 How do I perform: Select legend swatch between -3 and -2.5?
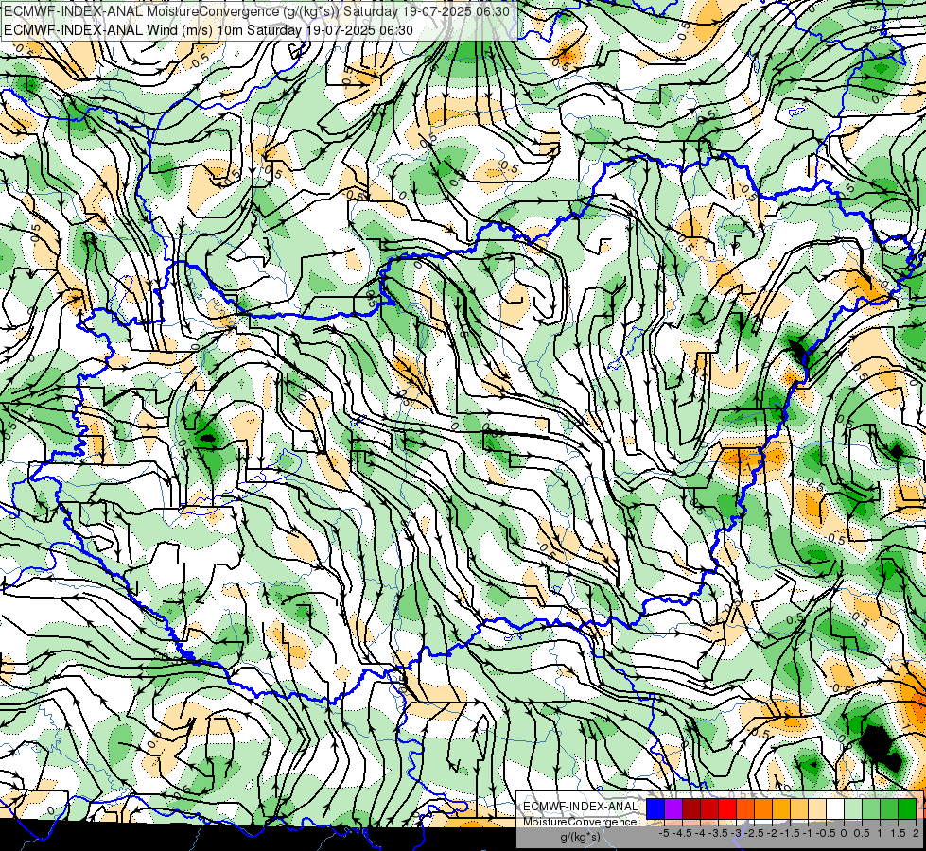[x=745, y=808]
